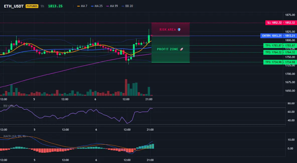
Task: Click the MACD (12, 26, 9) indicator label
Action: point(14,136)
